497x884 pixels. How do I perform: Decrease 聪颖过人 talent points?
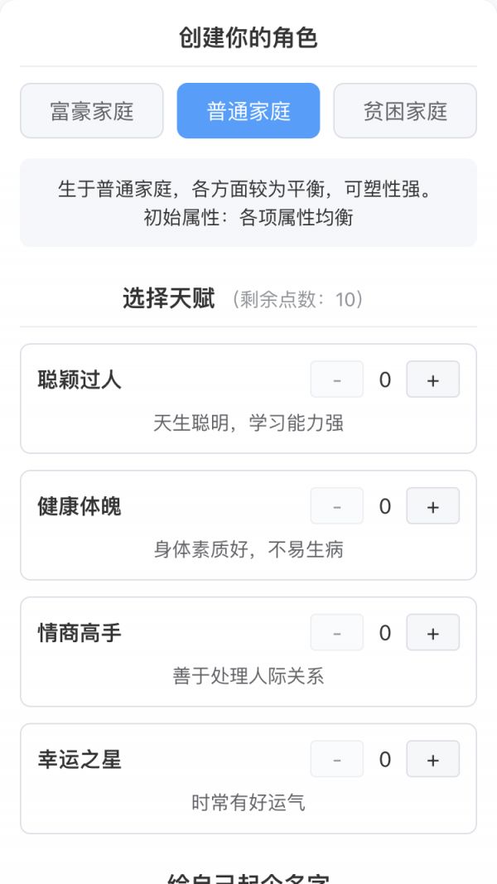point(336,379)
